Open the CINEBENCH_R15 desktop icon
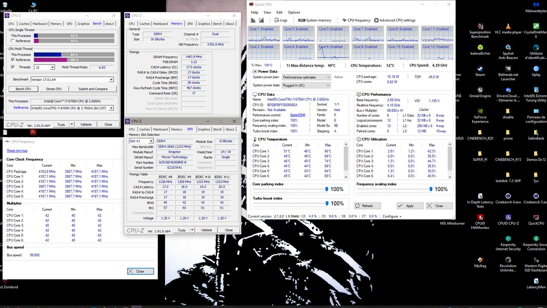547x308 pixels. (x=508, y=156)
